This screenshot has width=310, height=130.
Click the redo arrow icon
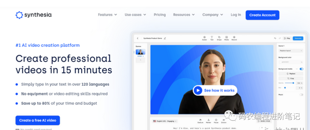pos(280,38)
